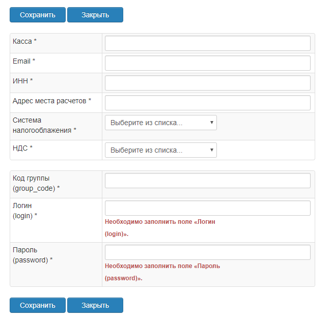Click the Код группы (group_code) input
The height and width of the screenshot is (323, 331).
(207, 181)
